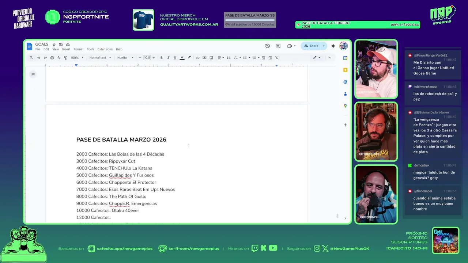
Task: Collapse the toolbar with chevron up
Action: (x=329, y=58)
